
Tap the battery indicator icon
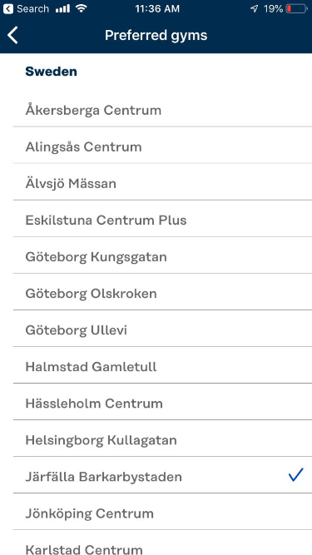point(297,9)
